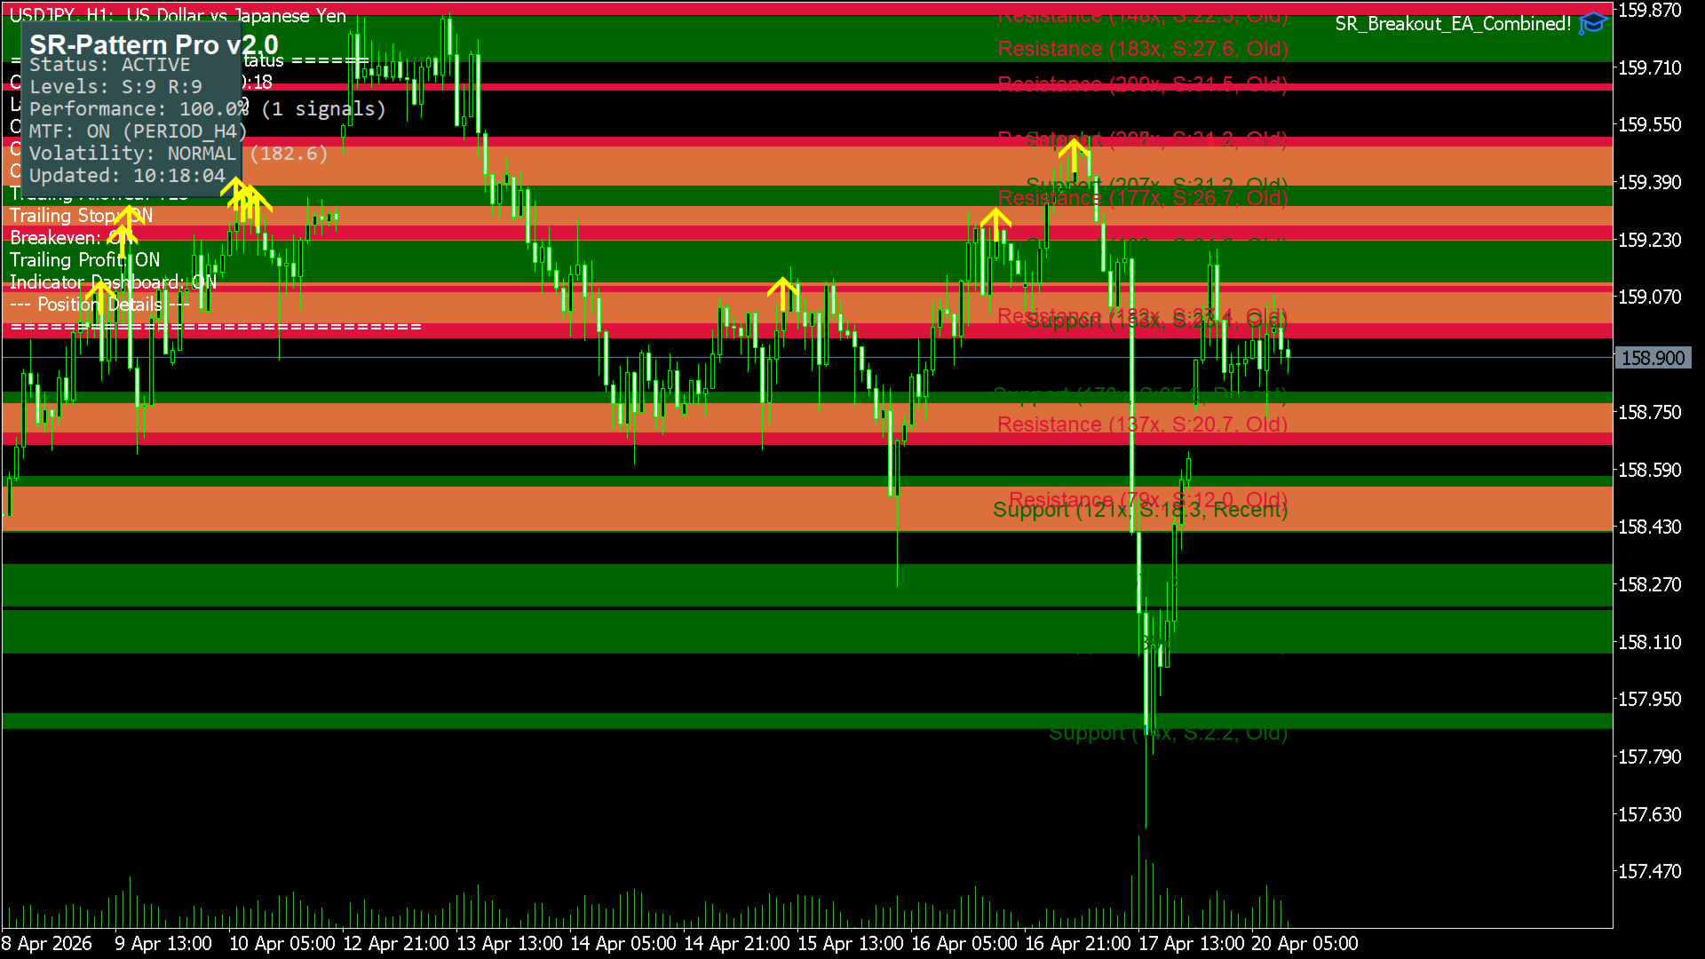
Task: Click the yellow arrow near 16 Apr 05:00
Action: click(995, 222)
